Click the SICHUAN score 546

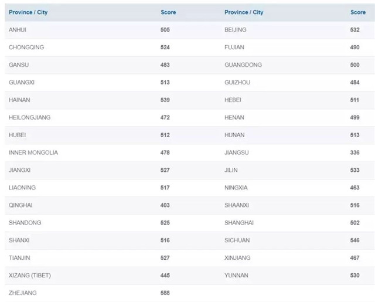[354, 240]
